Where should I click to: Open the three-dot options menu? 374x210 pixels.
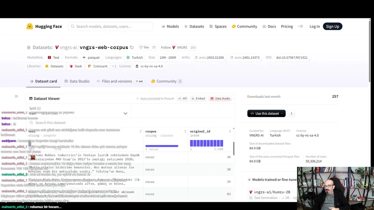click(x=291, y=113)
